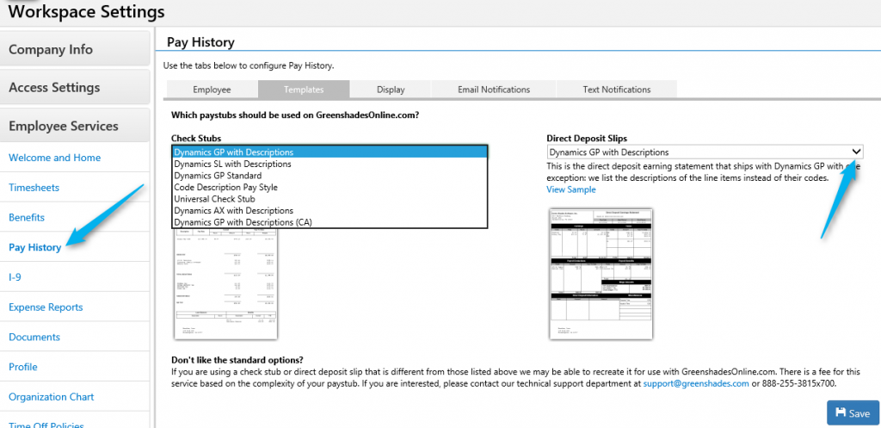Click the Workspace Settings heading
The width and height of the screenshot is (881, 428).
87,11
